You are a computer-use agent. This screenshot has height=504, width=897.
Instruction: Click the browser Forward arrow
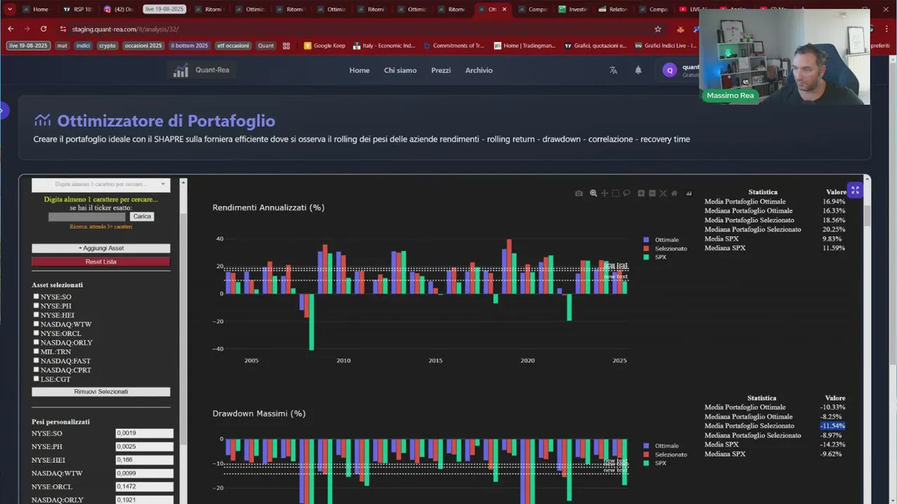click(x=27, y=29)
